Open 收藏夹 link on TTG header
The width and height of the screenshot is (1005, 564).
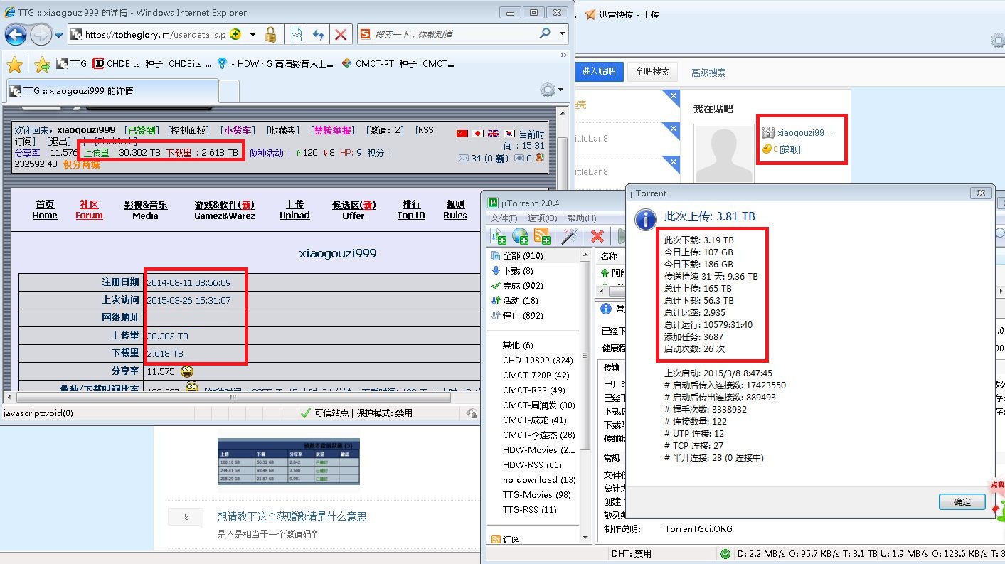click(282, 130)
